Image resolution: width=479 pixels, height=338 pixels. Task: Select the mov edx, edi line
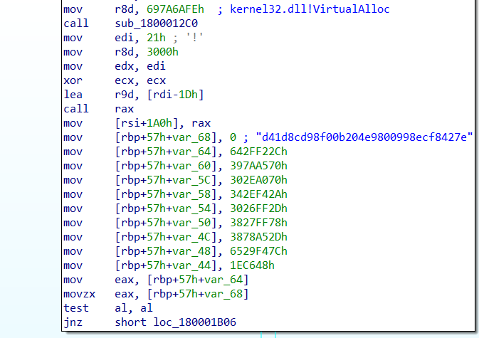coord(115,66)
